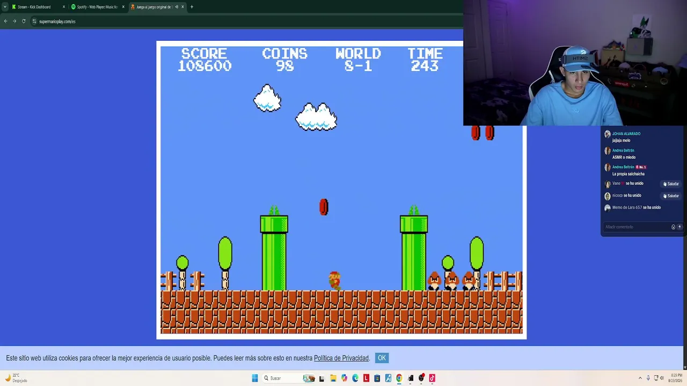Open the Copilot icon in the taskbar
The image size is (687, 386).
click(x=344, y=378)
